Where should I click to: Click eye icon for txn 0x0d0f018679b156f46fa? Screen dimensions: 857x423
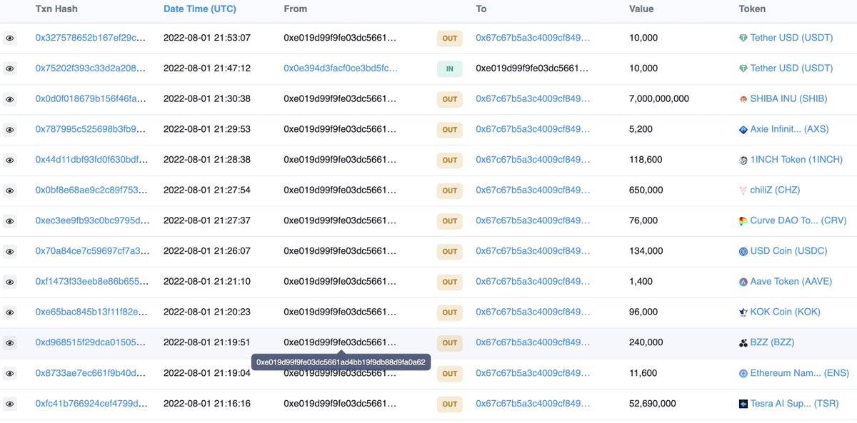(x=10, y=99)
